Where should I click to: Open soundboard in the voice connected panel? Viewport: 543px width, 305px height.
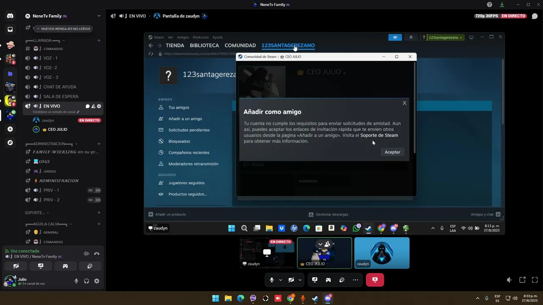click(x=90, y=266)
